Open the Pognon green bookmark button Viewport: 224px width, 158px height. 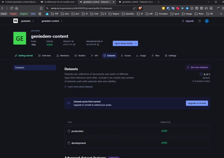tap(24, 14)
